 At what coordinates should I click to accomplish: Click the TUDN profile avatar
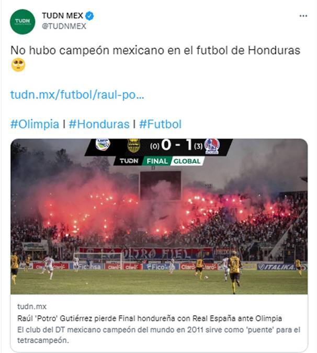tap(22, 22)
